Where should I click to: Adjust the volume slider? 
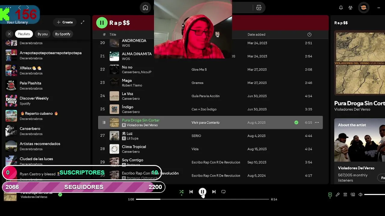[x=374, y=195]
